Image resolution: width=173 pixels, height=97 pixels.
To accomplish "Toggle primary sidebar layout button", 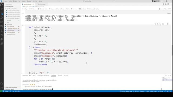I will click(x=153, y=1).
